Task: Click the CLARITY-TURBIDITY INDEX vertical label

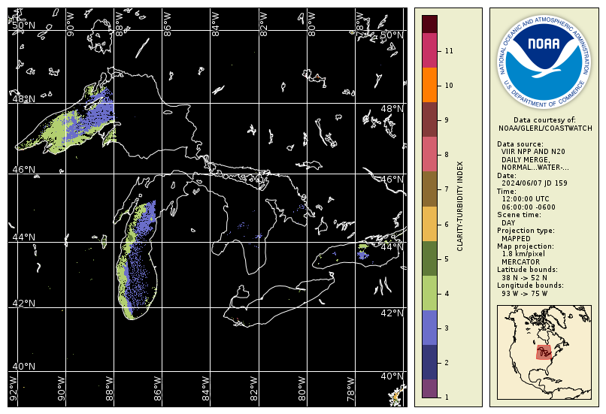Action: click(x=459, y=206)
